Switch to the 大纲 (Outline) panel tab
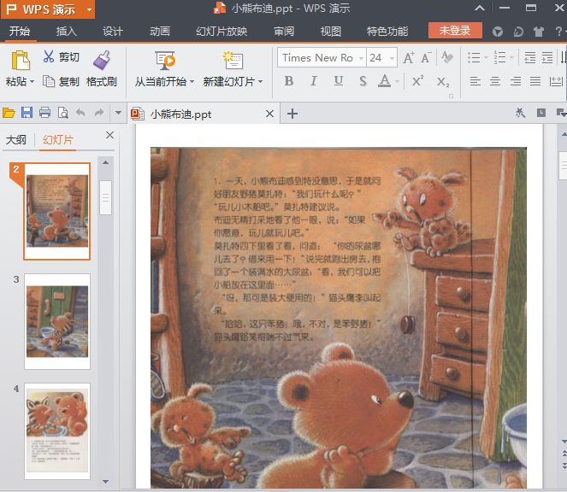 [x=16, y=140]
